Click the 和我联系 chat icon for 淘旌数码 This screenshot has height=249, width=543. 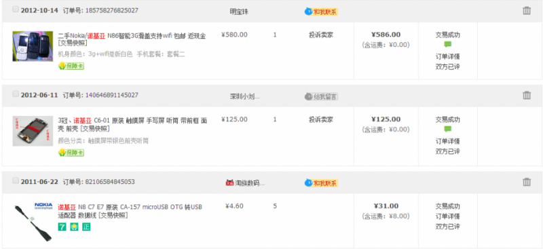[321, 183]
